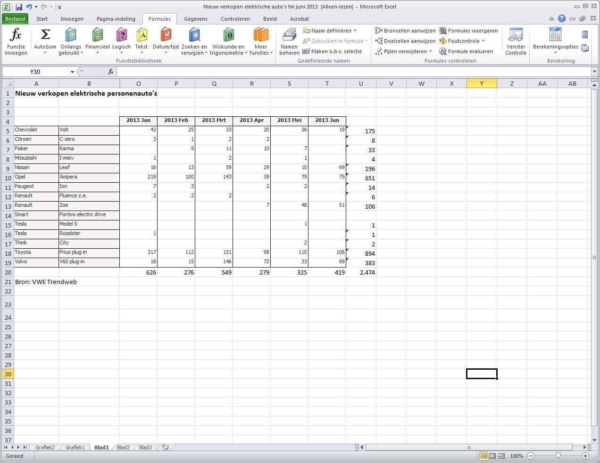Screen dimensions: 600x463
Task: Expand the Foutcontrole dropdown arrow
Action: [x=483, y=41]
